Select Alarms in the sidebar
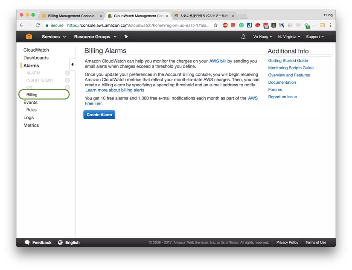 pyautogui.click(x=31, y=66)
